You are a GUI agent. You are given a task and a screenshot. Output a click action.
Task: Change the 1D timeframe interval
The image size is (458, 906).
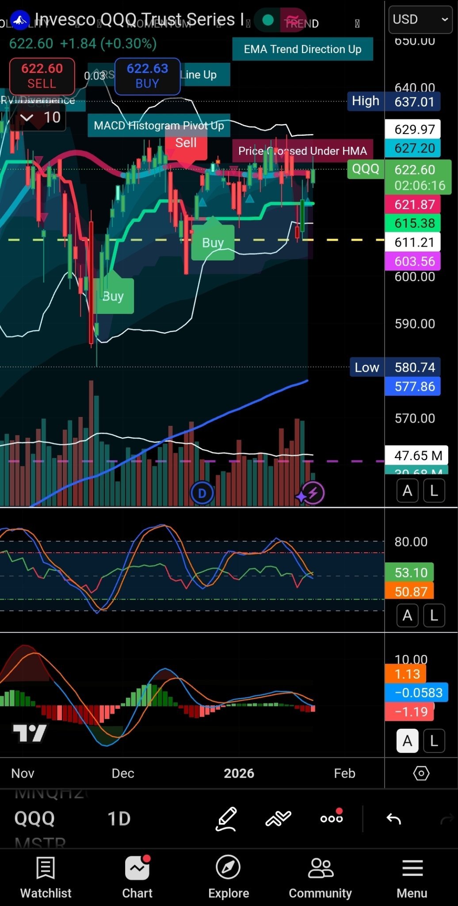click(x=119, y=818)
